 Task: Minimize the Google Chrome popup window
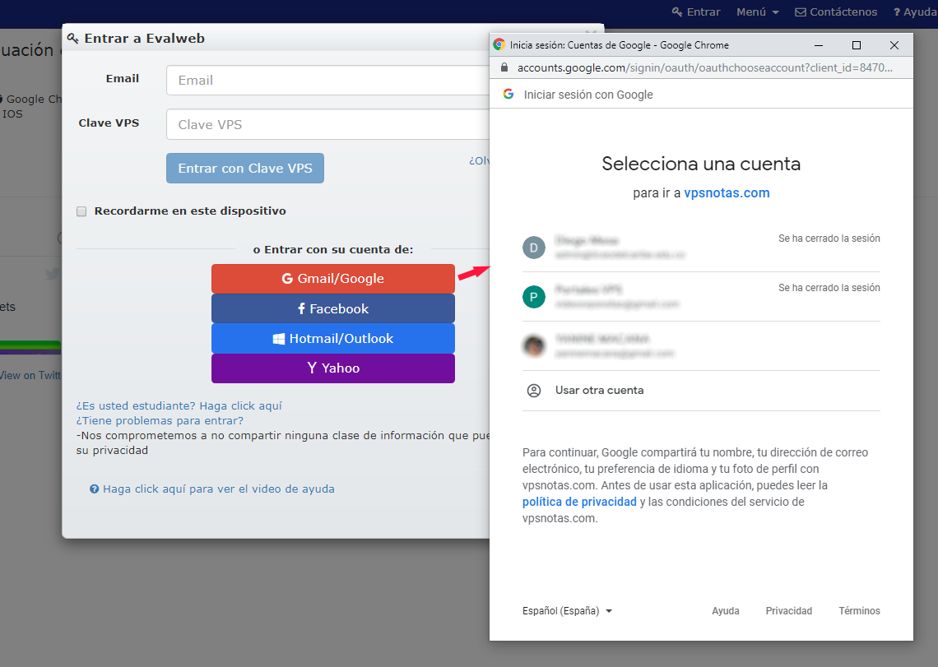(819, 45)
